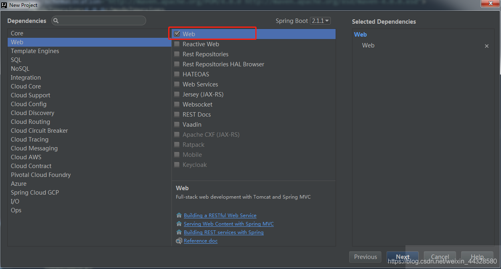Open the Cloud Circuit Breaker category

coord(89,131)
